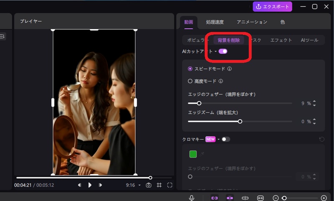This screenshot has width=334, height=201.
Task: Minimize the application window
Action: pos(303,7)
